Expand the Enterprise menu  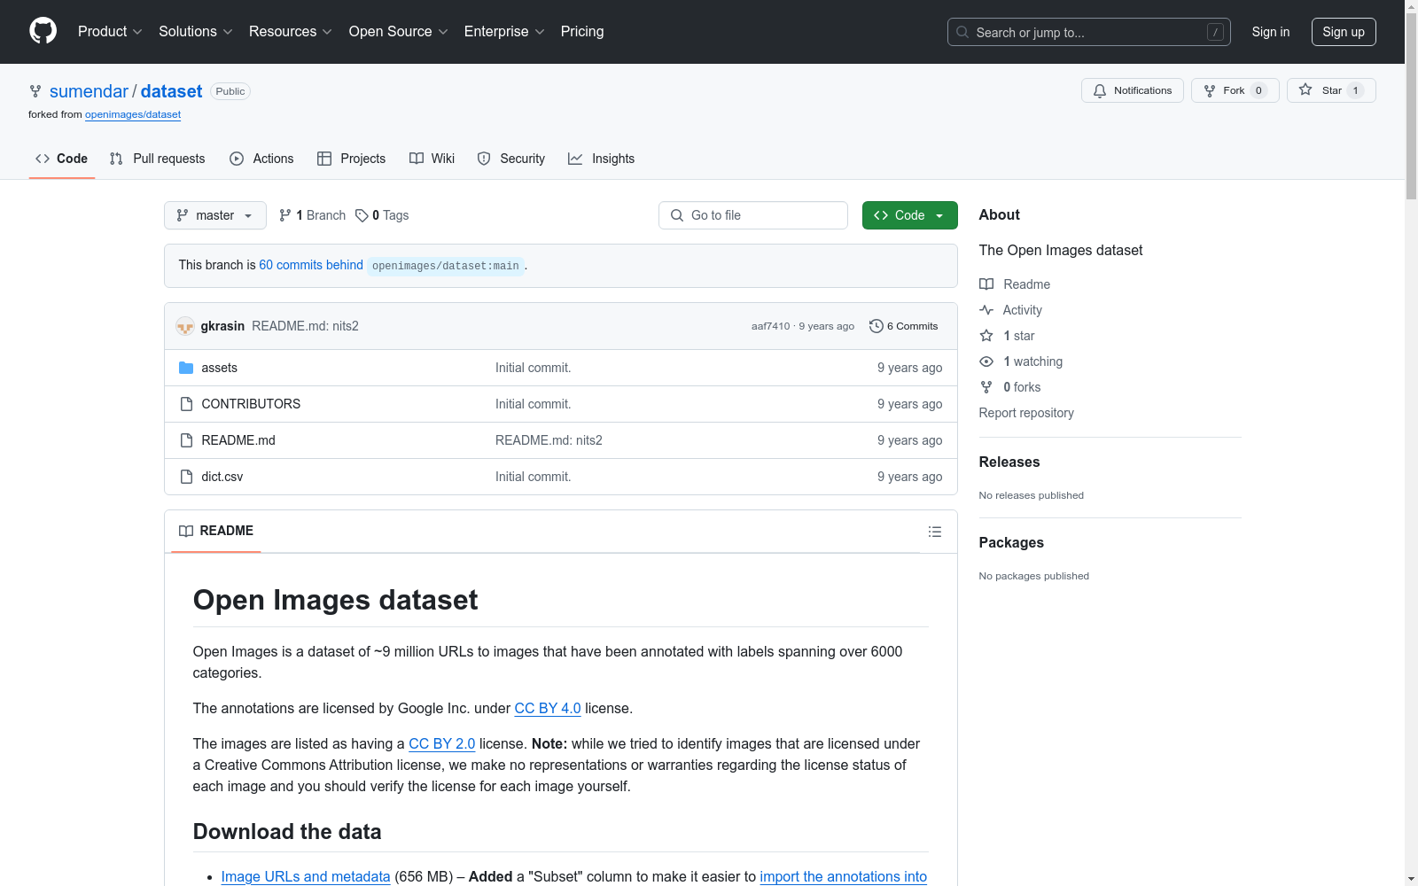click(x=504, y=31)
